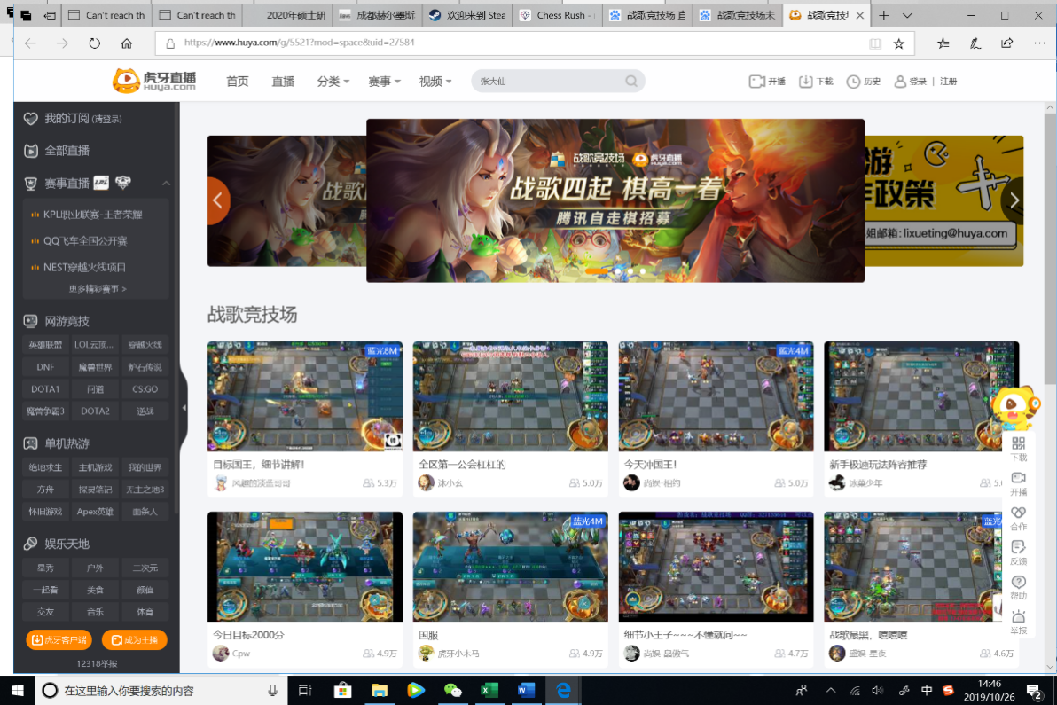Open the 今日目标2000分 stream thumbnail
This screenshot has width=1057, height=705.
(x=304, y=567)
